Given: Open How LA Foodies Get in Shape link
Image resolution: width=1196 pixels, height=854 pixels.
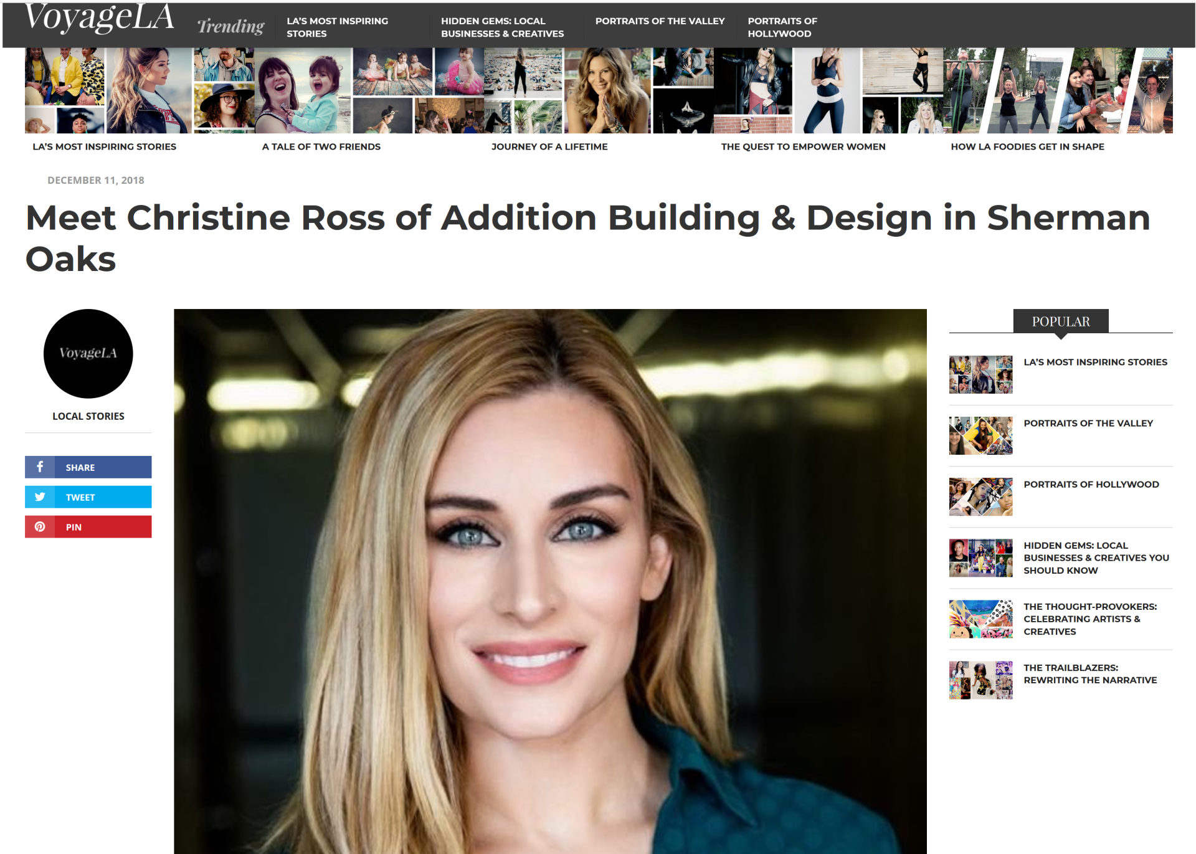Looking at the screenshot, I should 1027,146.
